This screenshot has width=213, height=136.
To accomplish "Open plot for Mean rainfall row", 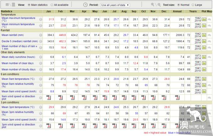I will coord(204,35).
